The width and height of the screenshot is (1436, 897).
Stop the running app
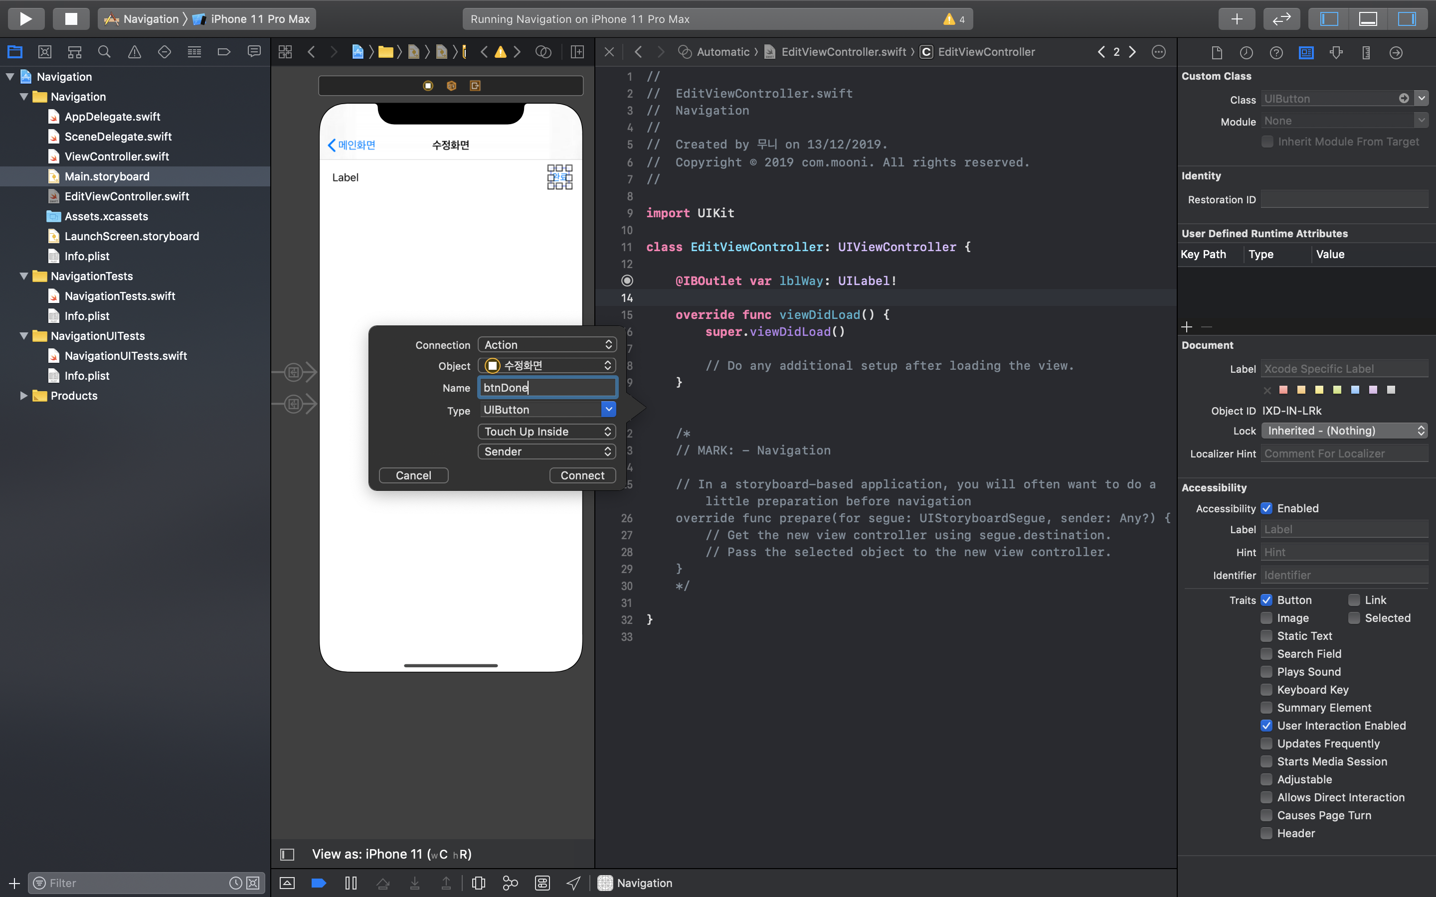coord(71,18)
